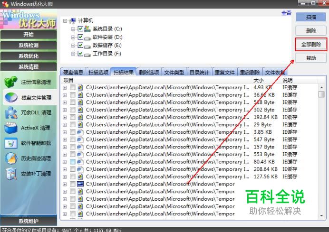
Task: Switch to the 扫描选项 tab
Action: coord(98,72)
